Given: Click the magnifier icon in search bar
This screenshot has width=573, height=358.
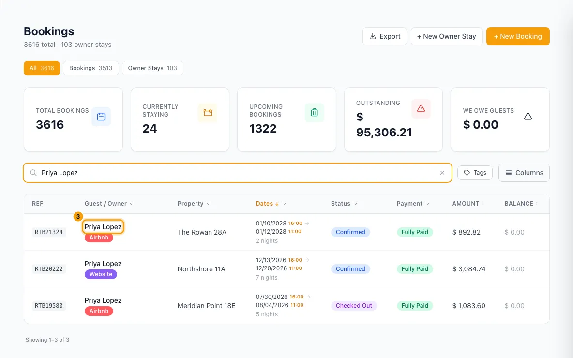Looking at the screenshot, I should (x=33, y=173).
